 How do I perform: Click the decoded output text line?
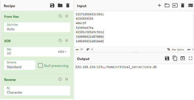coord(116,67)
